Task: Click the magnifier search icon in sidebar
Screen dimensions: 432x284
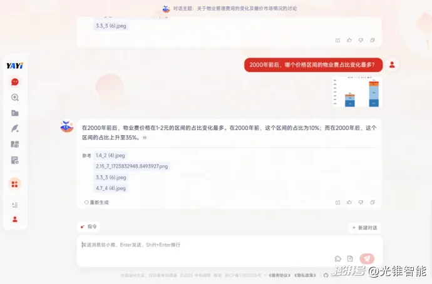Action: coord(15,98)
